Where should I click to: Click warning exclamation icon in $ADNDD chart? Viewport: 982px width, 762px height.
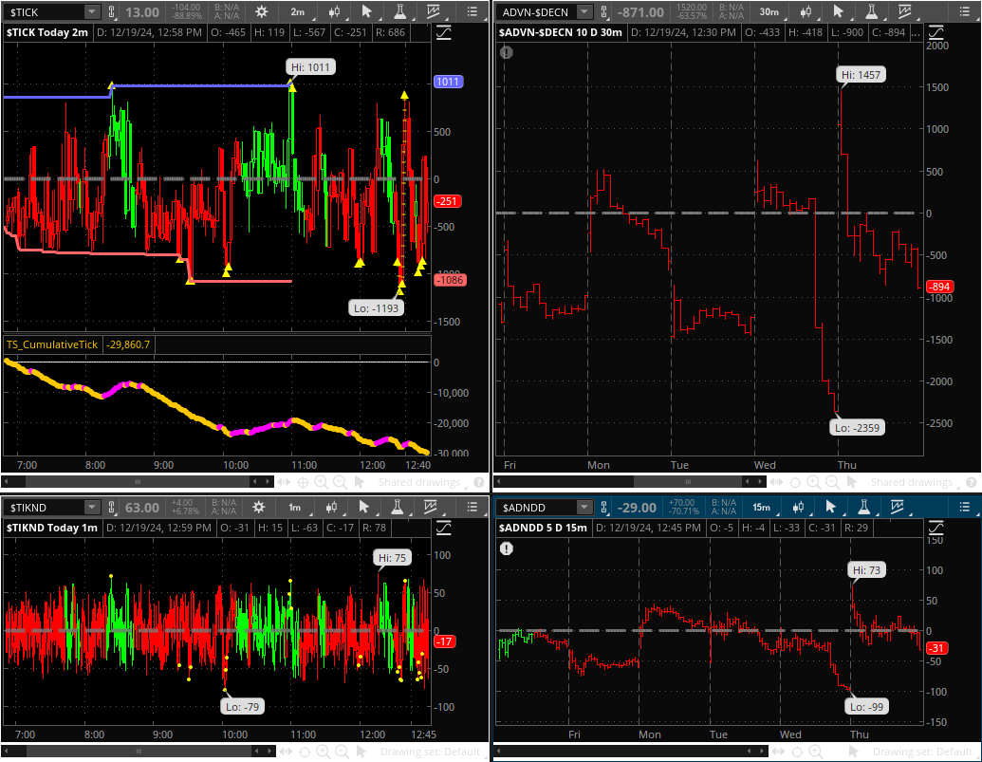(x=507, y=549)
